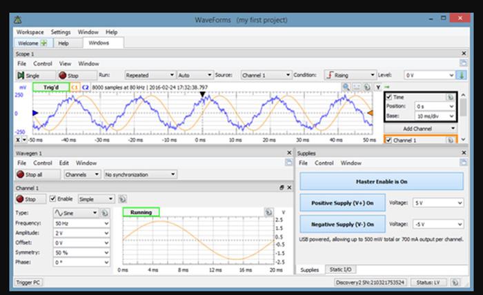
Task: Open gear icon in wavegen preview plot
Action: click(x=268, y=212)
